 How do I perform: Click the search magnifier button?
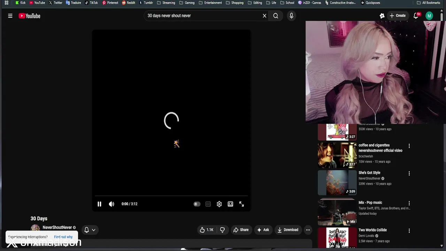276,16
